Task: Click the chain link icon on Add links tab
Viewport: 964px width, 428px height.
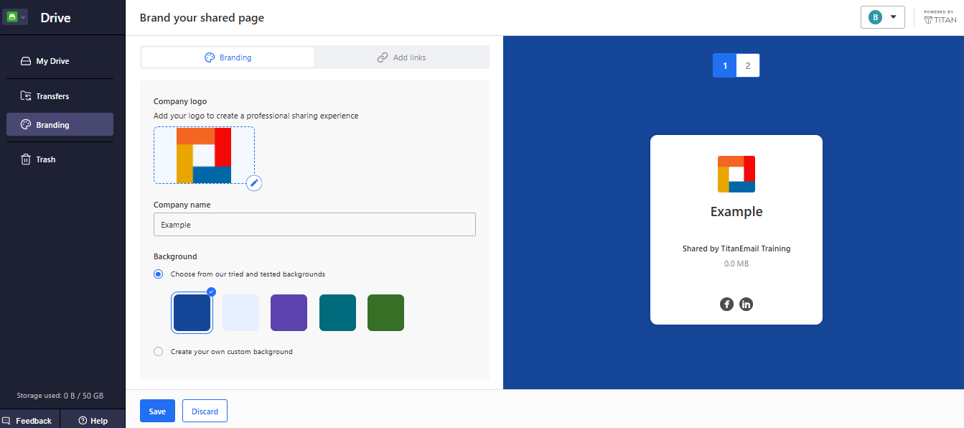Action: [383, 57]
